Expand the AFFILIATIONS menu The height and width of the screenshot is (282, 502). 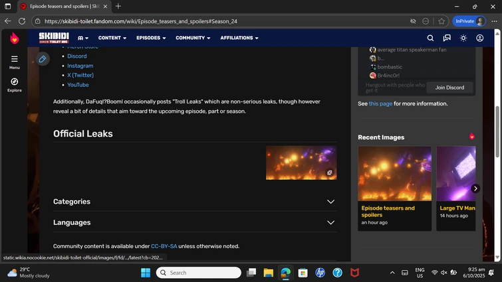click(239, 38)
